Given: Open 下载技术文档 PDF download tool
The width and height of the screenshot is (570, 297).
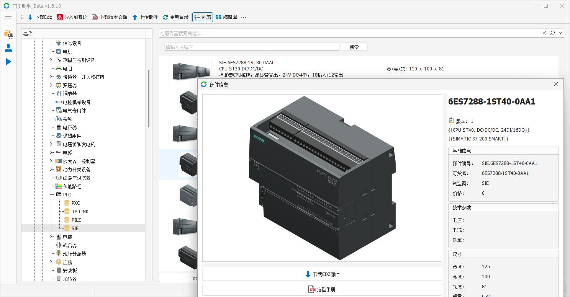Looking at the screenshot, I should pyautogui.click(x=110, y=17).
